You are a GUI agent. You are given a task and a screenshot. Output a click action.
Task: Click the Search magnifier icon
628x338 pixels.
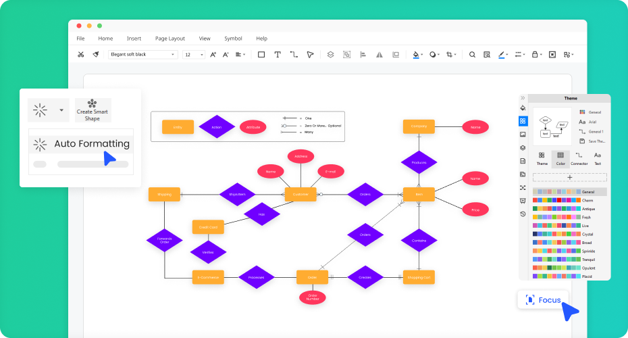point(472,55)
